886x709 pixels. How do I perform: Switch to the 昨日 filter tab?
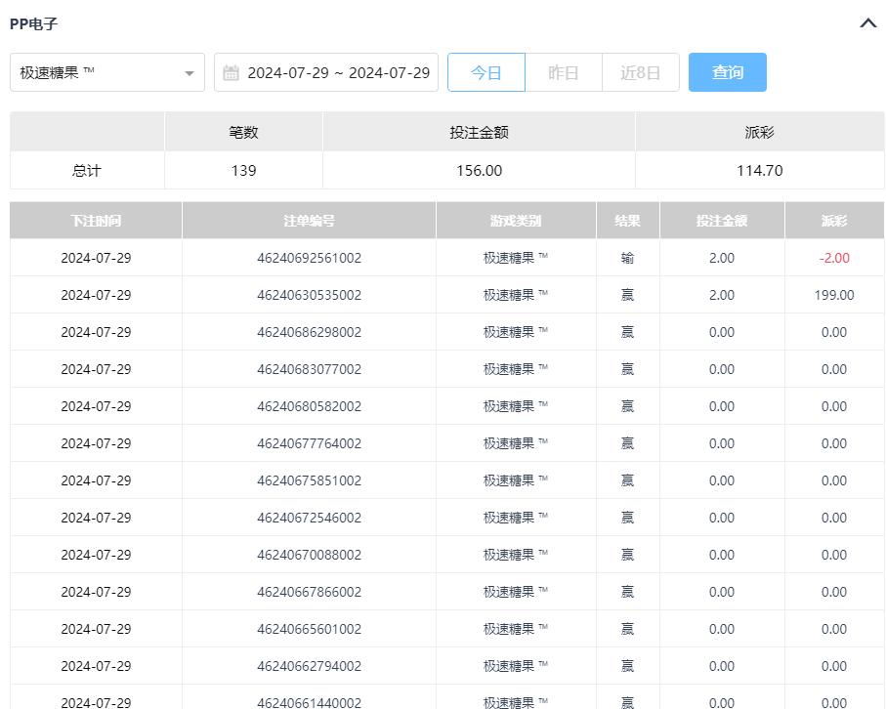click(x=564, y=72)
